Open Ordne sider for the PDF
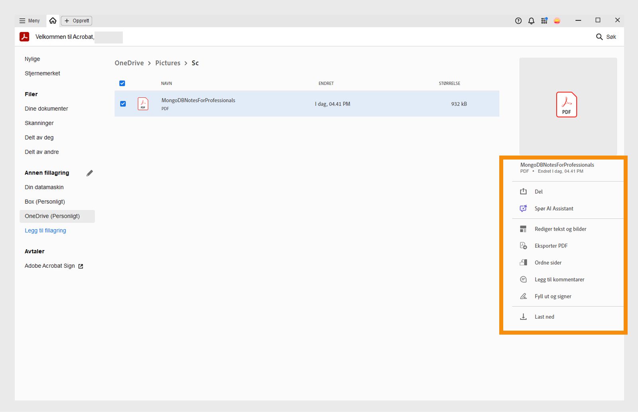The image size is (638, 412). pos(548,262)
